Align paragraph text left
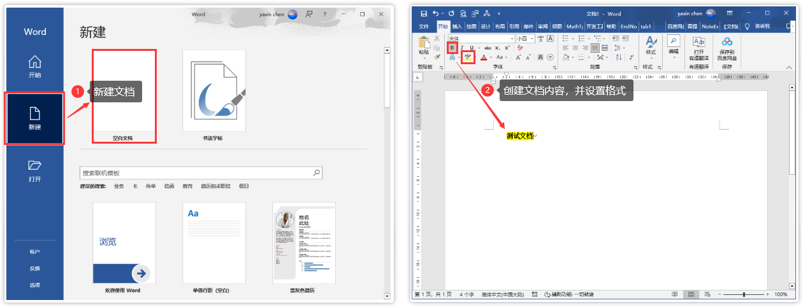 565,48
